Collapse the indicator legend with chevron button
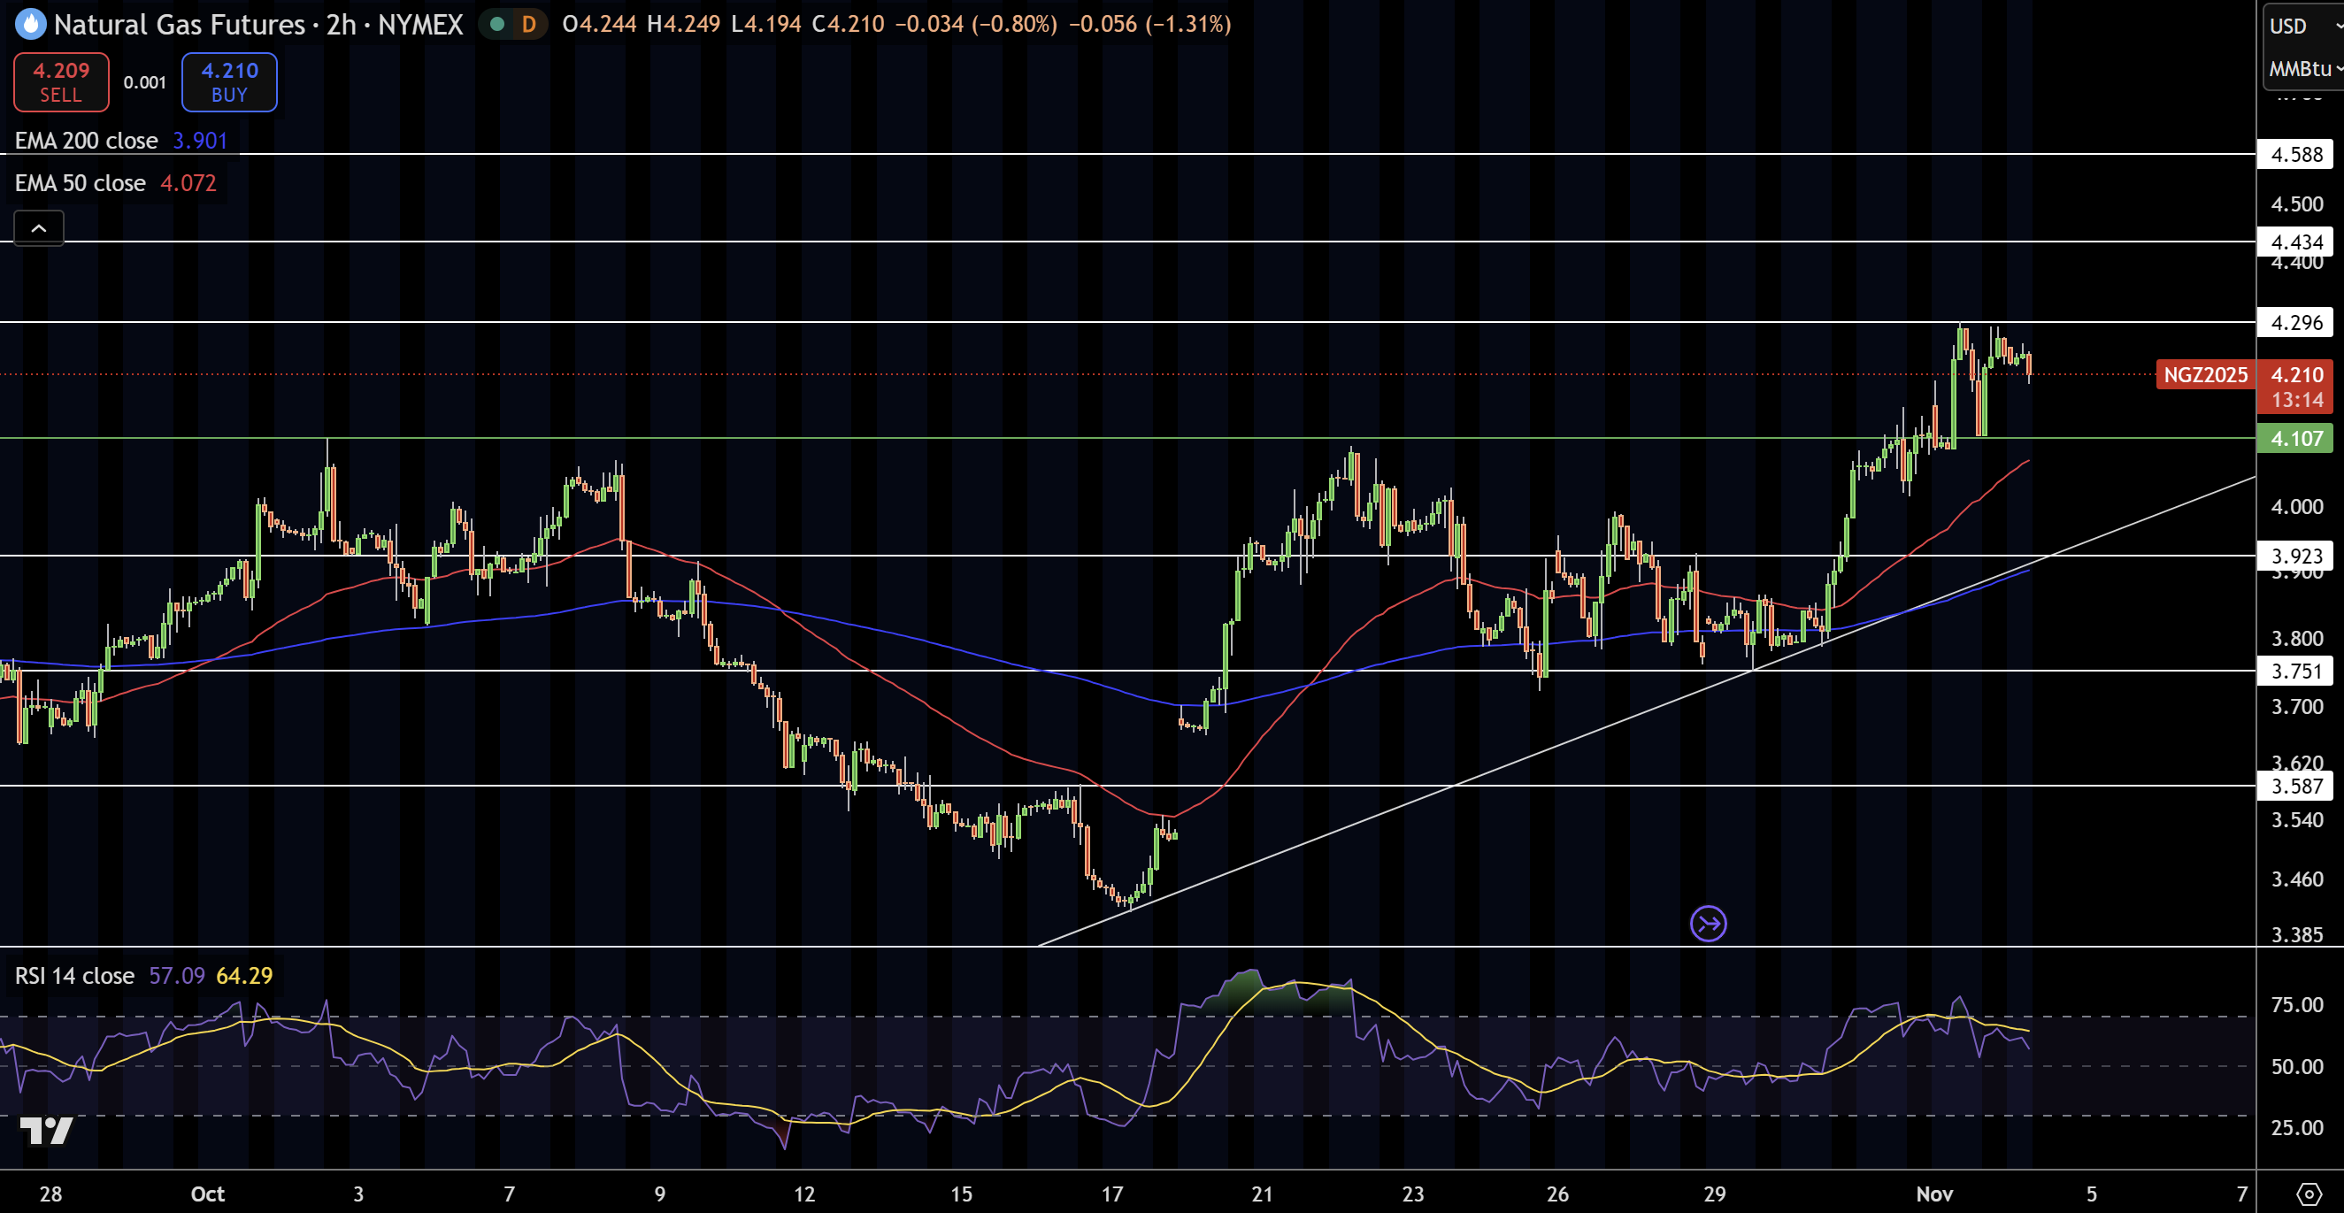 (39, 228)
